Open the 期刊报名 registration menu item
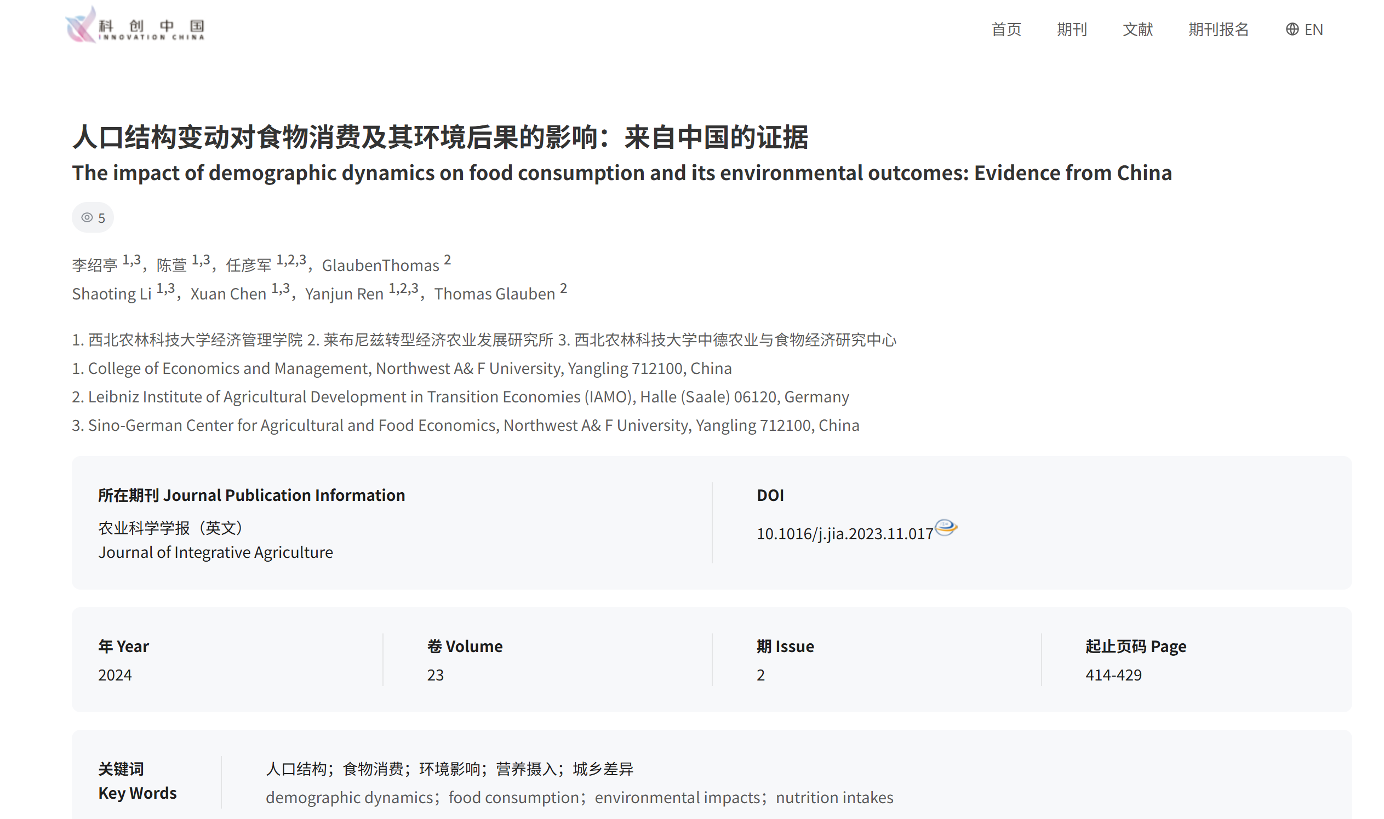Viewport: 1384px width, 819px height. click(x=1218, y=29)
